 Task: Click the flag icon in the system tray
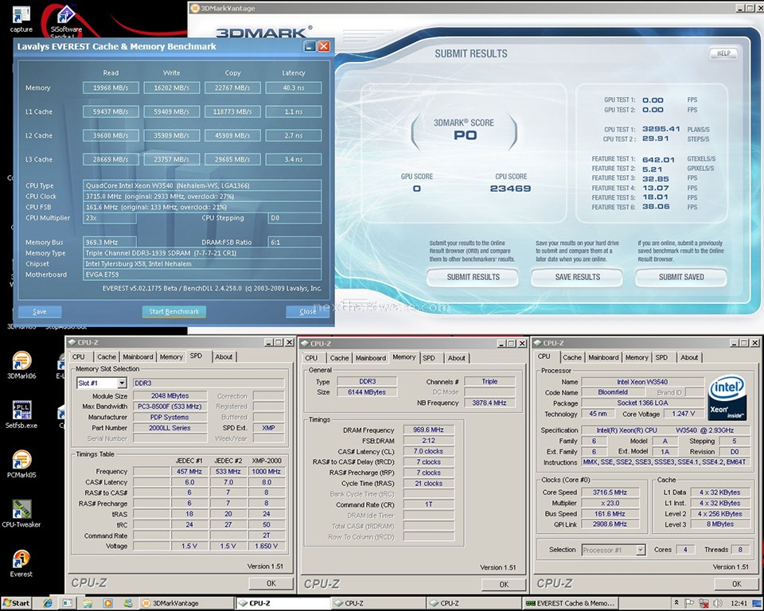coord(689,603)
